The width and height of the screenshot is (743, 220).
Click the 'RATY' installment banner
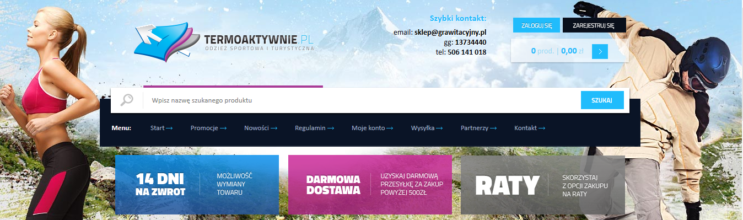click(x=543, y=185)
